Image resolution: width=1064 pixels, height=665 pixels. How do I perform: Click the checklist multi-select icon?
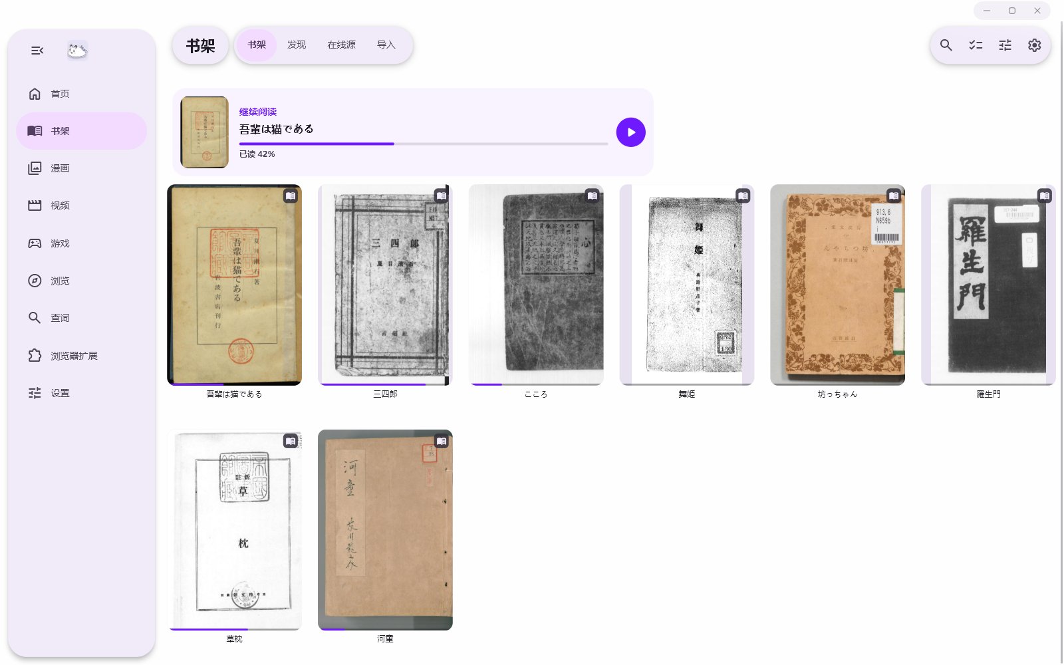[x=976, y=45]
